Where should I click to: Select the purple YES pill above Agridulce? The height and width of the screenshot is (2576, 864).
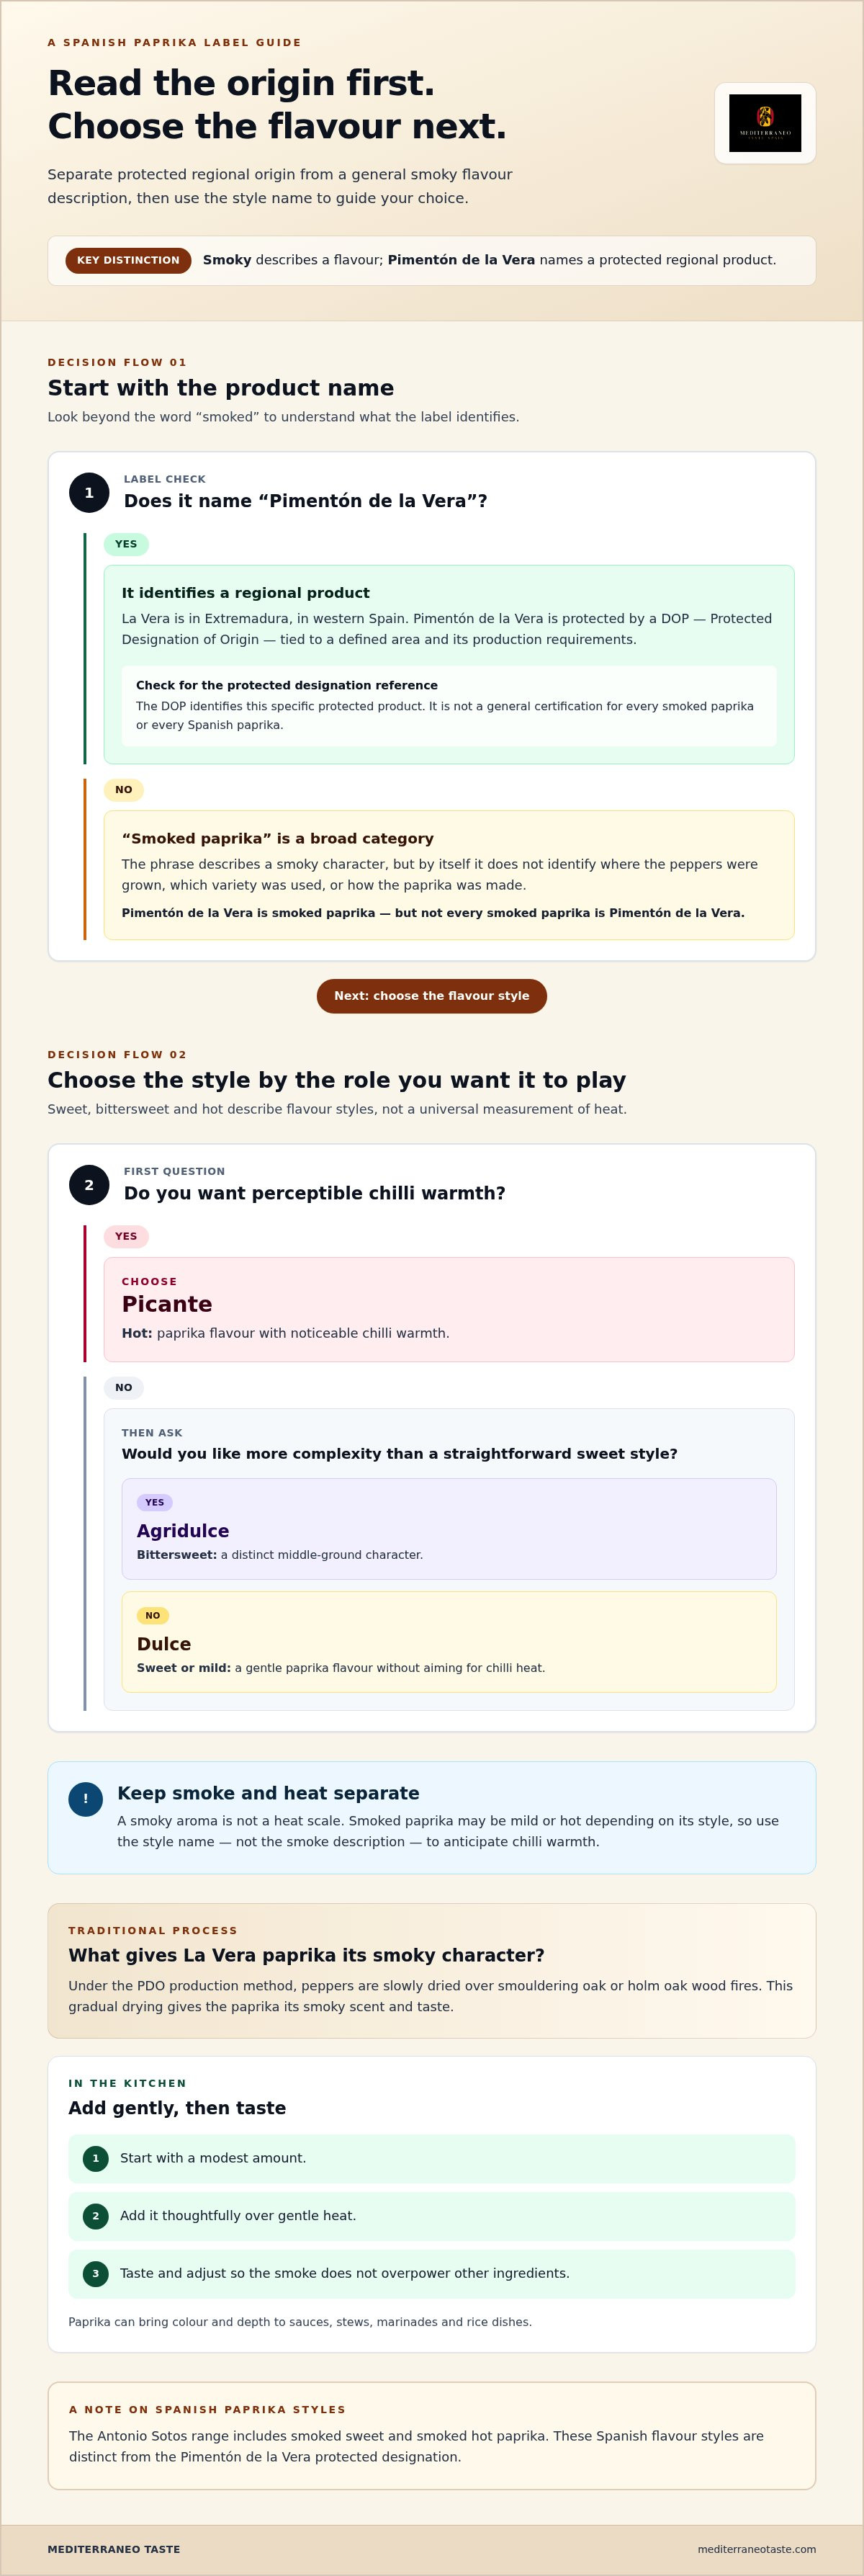click(x=155, y=1502)
